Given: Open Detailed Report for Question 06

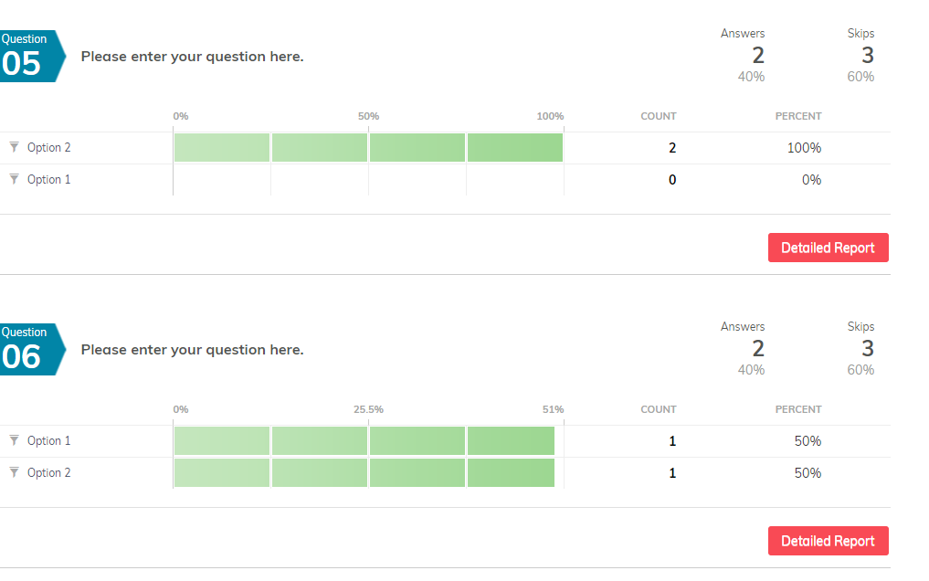Looking at the screenshot, I should (828, 541).
